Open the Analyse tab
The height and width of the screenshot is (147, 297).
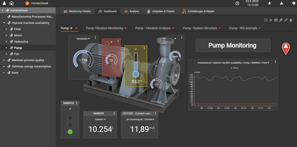coord(132,11)
